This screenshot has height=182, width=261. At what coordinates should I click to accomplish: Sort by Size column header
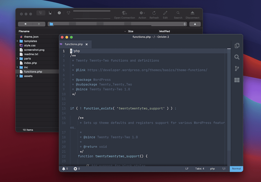131,31
